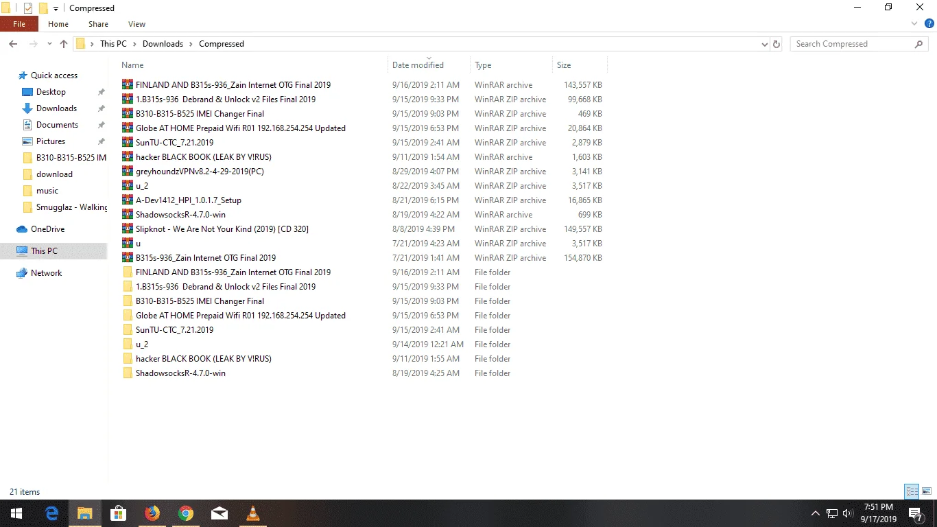The height and width of the screenshot is (527, 937).
Task: Open Pictures in the navigation pane
Action: (51, 141)
